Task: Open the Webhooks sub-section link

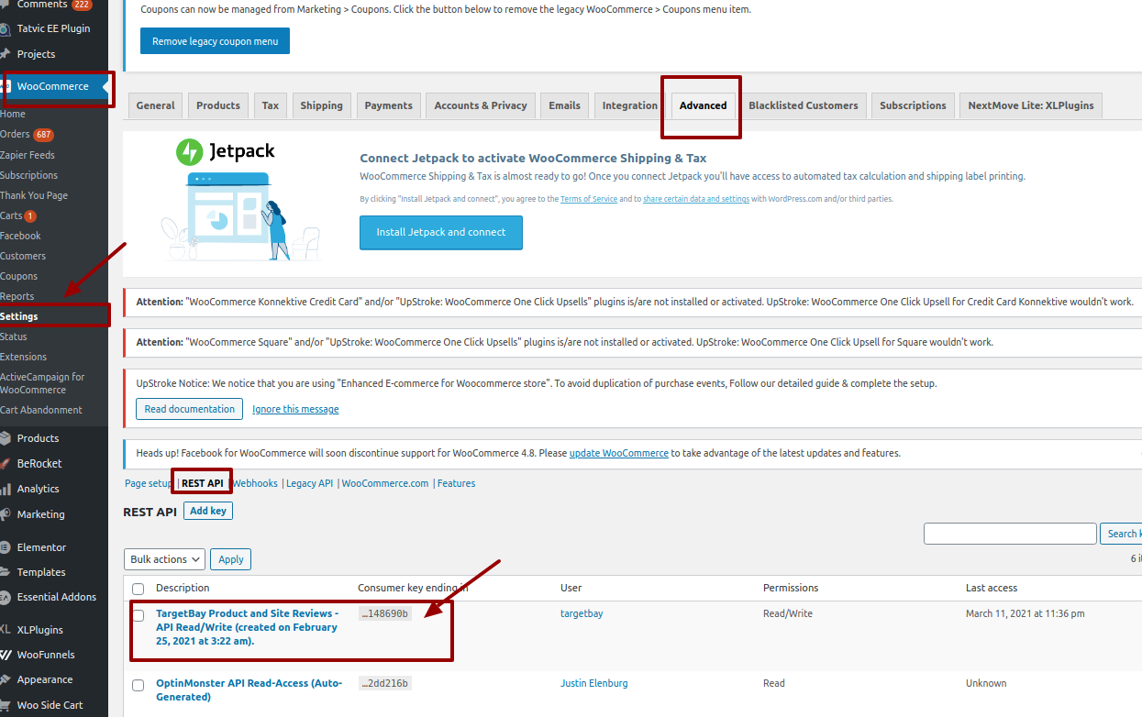Action: click(x=255, y=483)
